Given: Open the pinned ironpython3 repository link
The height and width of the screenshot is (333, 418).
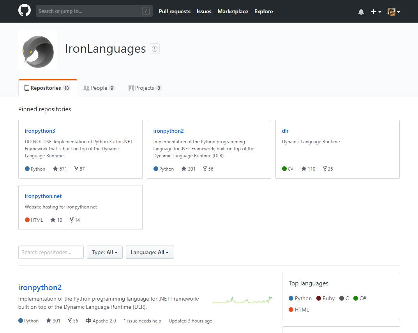Looking at the screenshot, I should (x=40, y=131).
